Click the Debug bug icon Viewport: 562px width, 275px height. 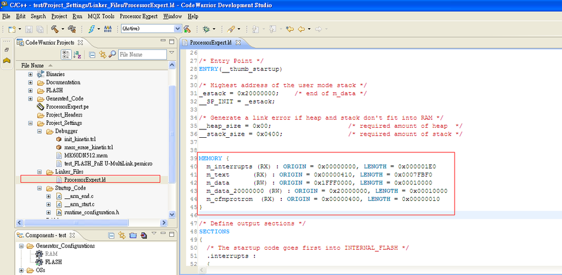[x=206, y=29]
